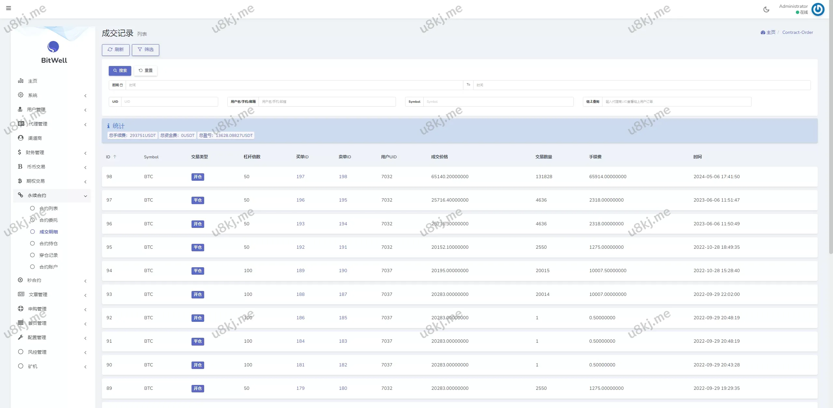833x408 pixels.
Task: Open 渠道商 menu item
Action: [35, 138]
